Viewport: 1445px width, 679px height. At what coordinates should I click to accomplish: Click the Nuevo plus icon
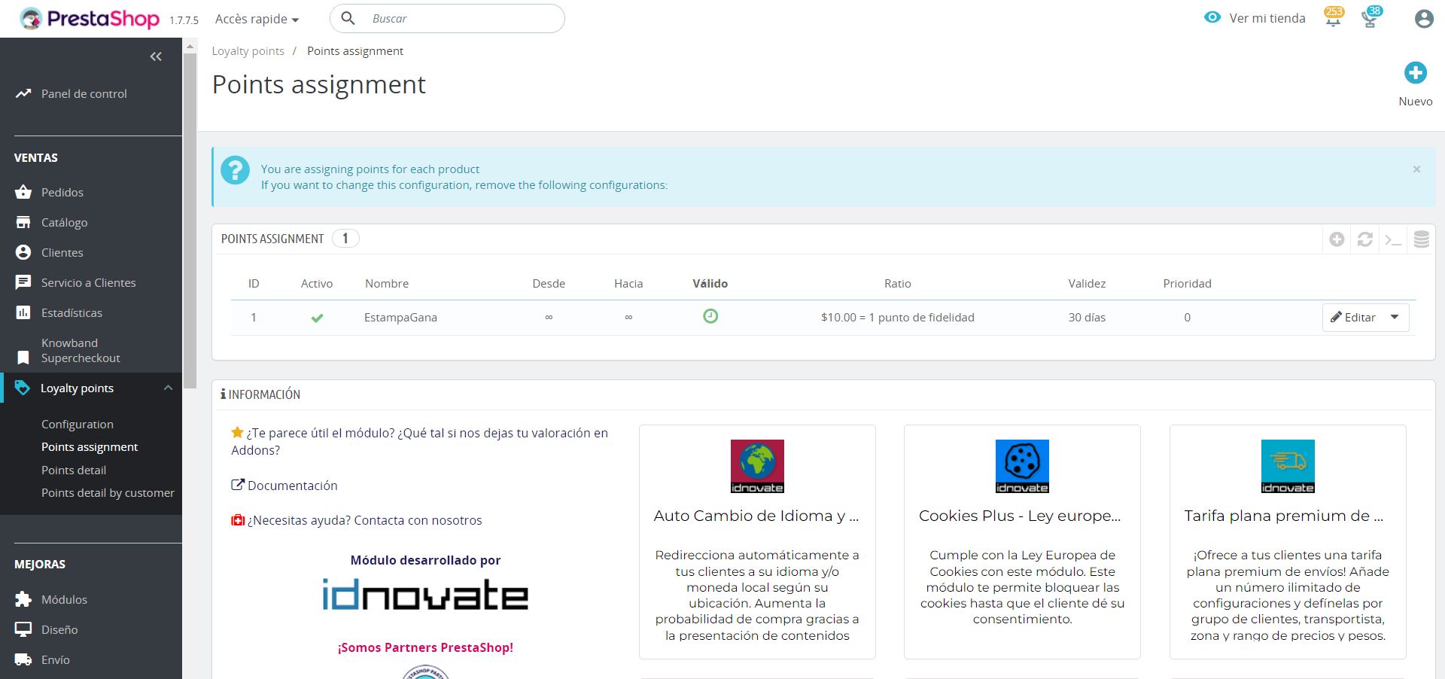pos(1415,73)
